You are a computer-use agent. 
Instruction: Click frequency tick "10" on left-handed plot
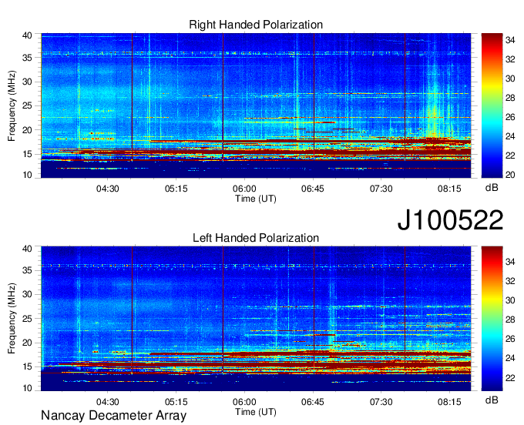(27, 388)
